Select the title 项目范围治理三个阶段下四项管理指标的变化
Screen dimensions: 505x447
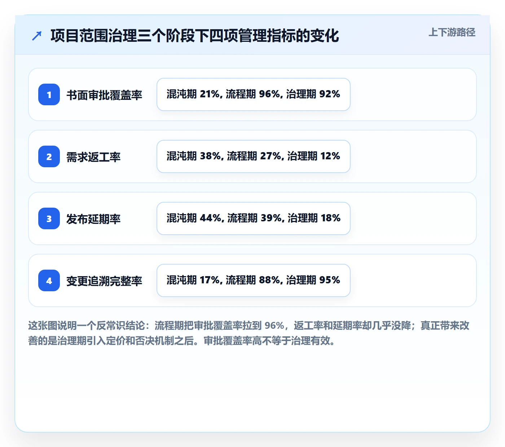pyautogui.click(x=195, y=36)
